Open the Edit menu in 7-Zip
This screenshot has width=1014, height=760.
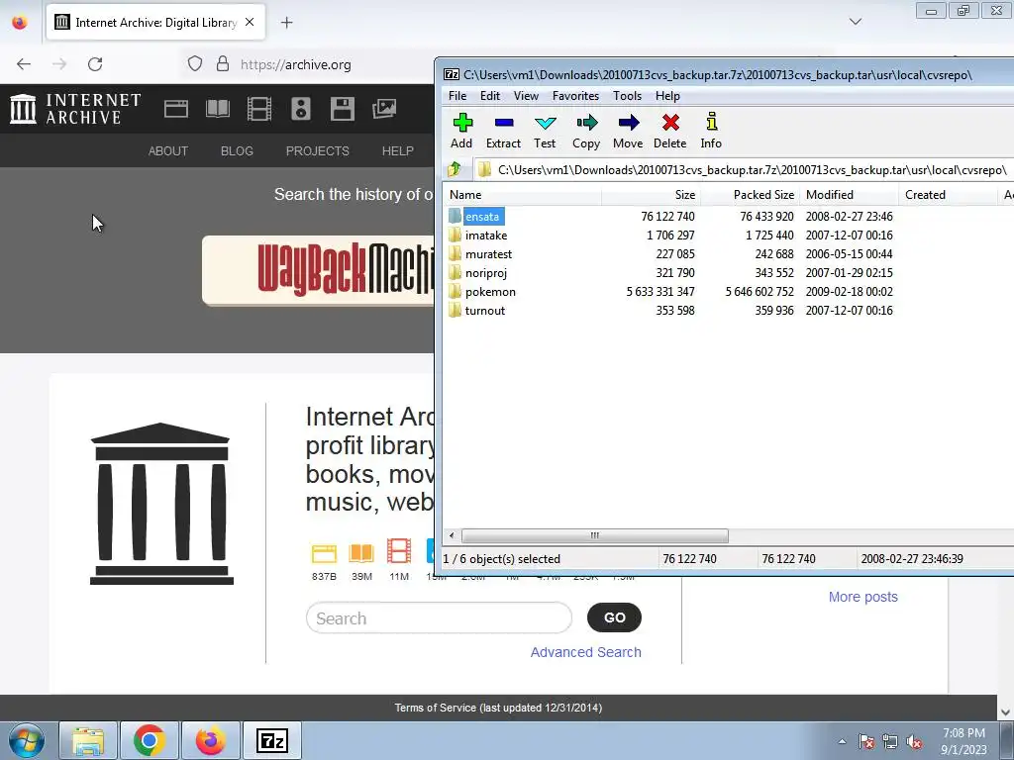click(489, 96)
